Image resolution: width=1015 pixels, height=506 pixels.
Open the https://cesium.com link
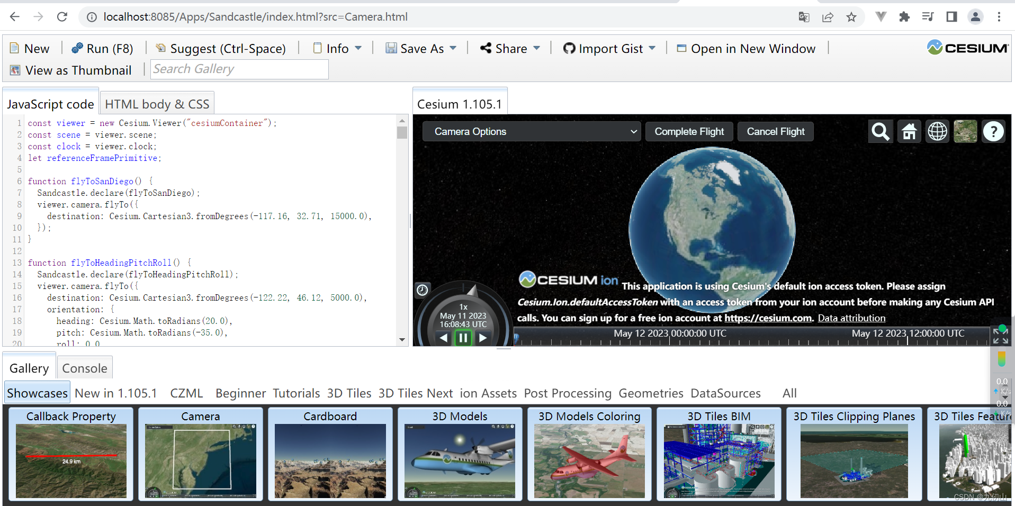[768, 318]
